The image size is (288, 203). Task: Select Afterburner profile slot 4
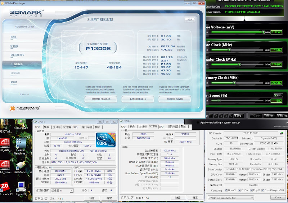coord(226,116)
